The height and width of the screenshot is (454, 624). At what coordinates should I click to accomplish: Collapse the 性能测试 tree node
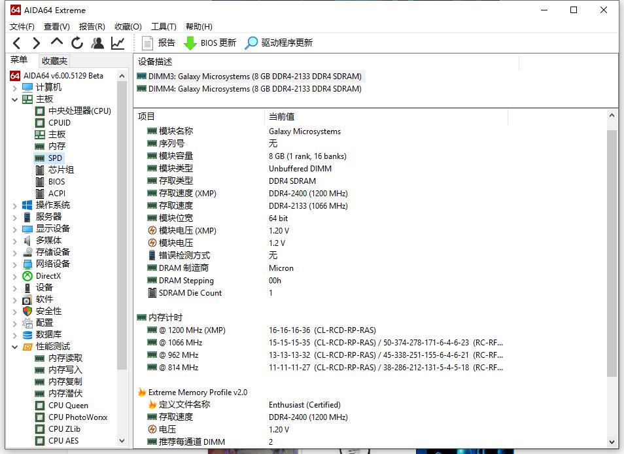pyautogui.click(x=15, y=347)
